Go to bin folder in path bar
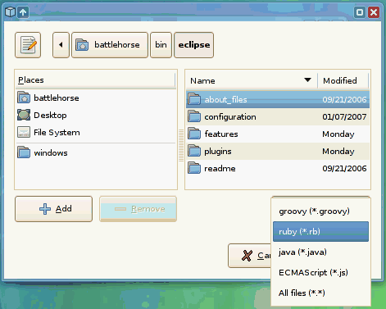Viewport: 386px width, 309px height. click(x=161, y=45)
